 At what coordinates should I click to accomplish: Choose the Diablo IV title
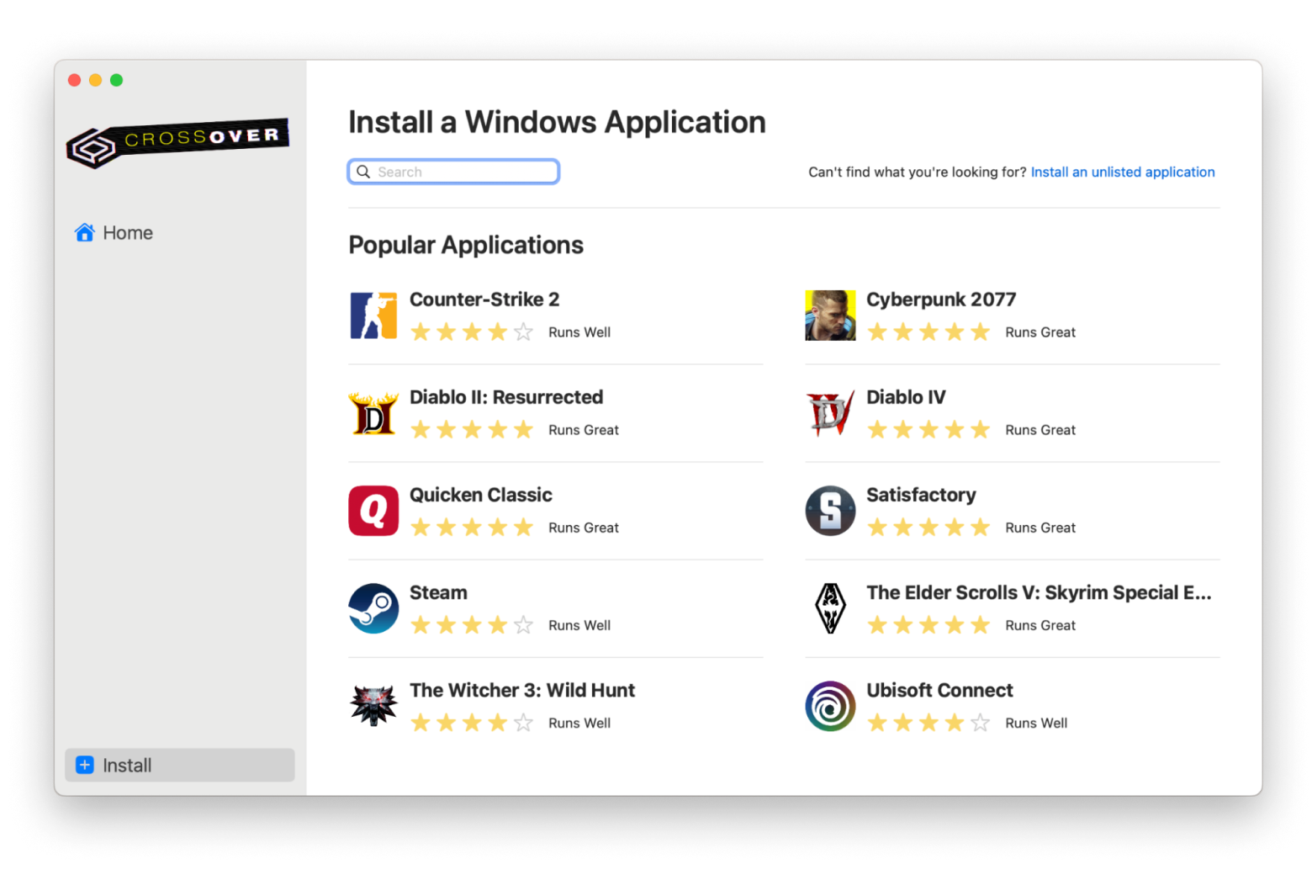(x=906, y=397)
